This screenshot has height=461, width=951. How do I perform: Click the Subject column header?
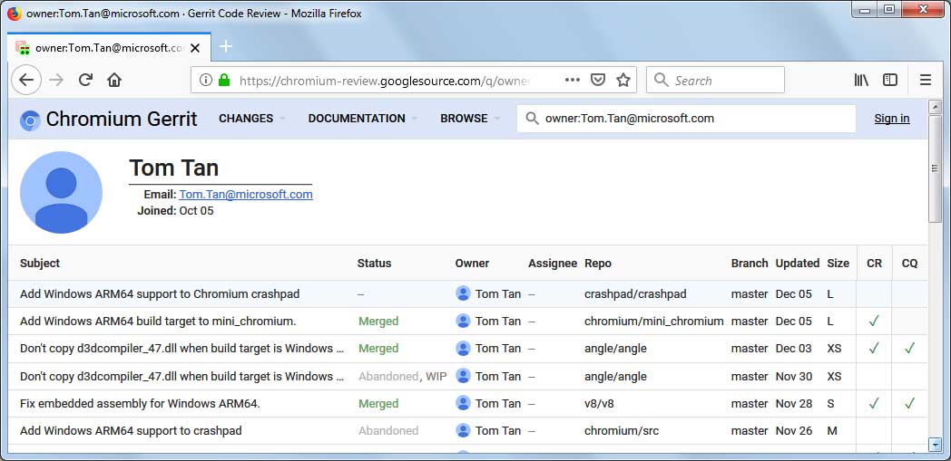[x=40, y=264]
